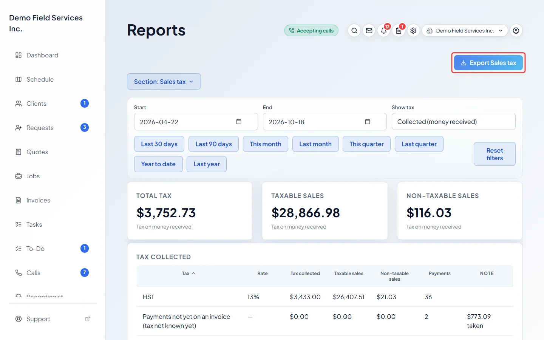Image resolution: width=544 pixels, height=340 pixels.
Task: Click the Start date input field
Action: (196, 122)
